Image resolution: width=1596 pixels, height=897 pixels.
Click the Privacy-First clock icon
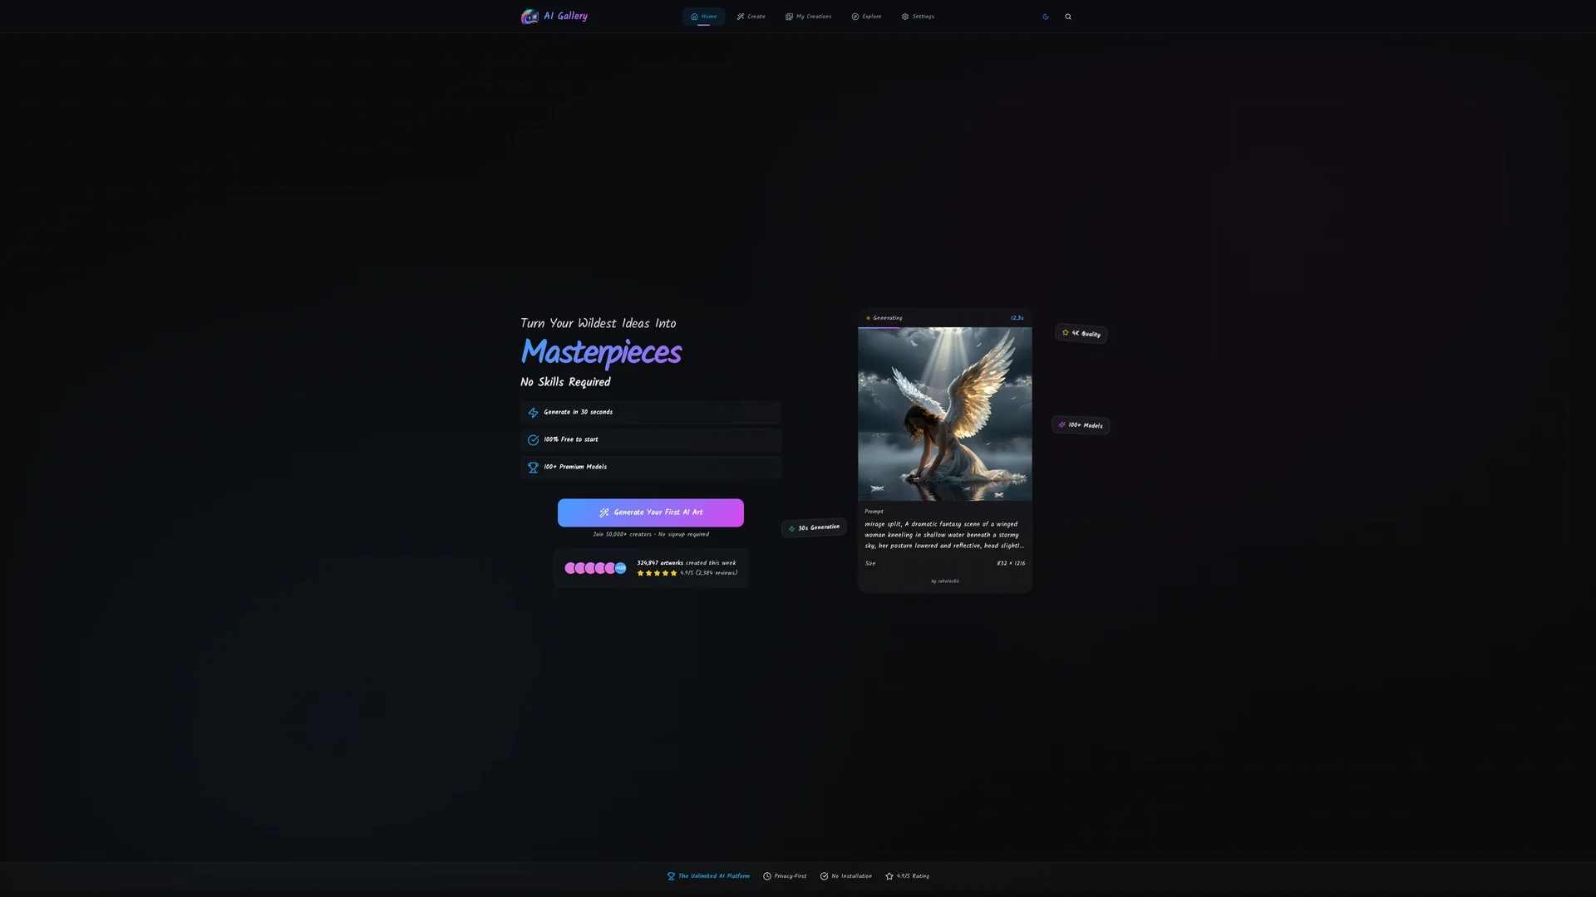pyautogui.click(x=767, y=876)
